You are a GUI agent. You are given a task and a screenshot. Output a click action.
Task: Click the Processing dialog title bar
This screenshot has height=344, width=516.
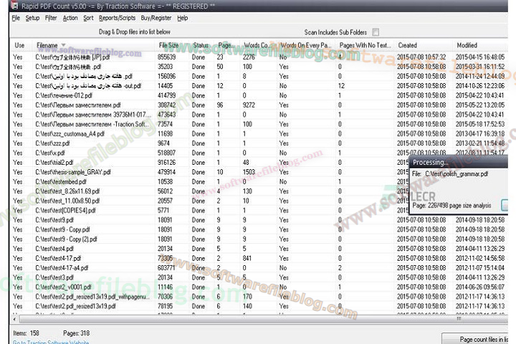pyautogui.click(x=459, y=162)
